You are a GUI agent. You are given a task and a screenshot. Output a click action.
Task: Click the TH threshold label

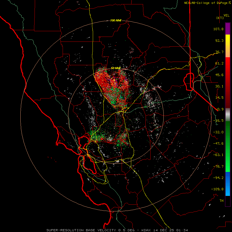pos(221,201)
